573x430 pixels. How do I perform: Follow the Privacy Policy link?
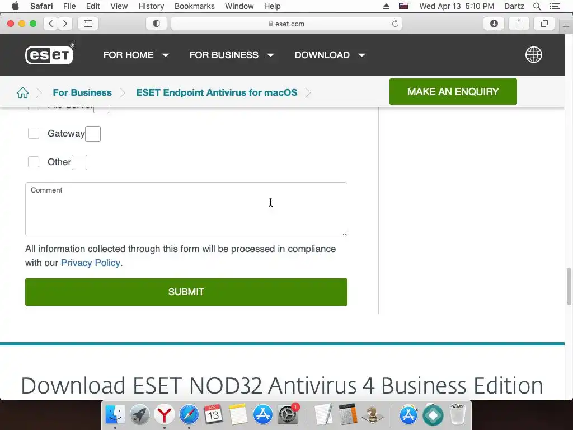(91, 263)
